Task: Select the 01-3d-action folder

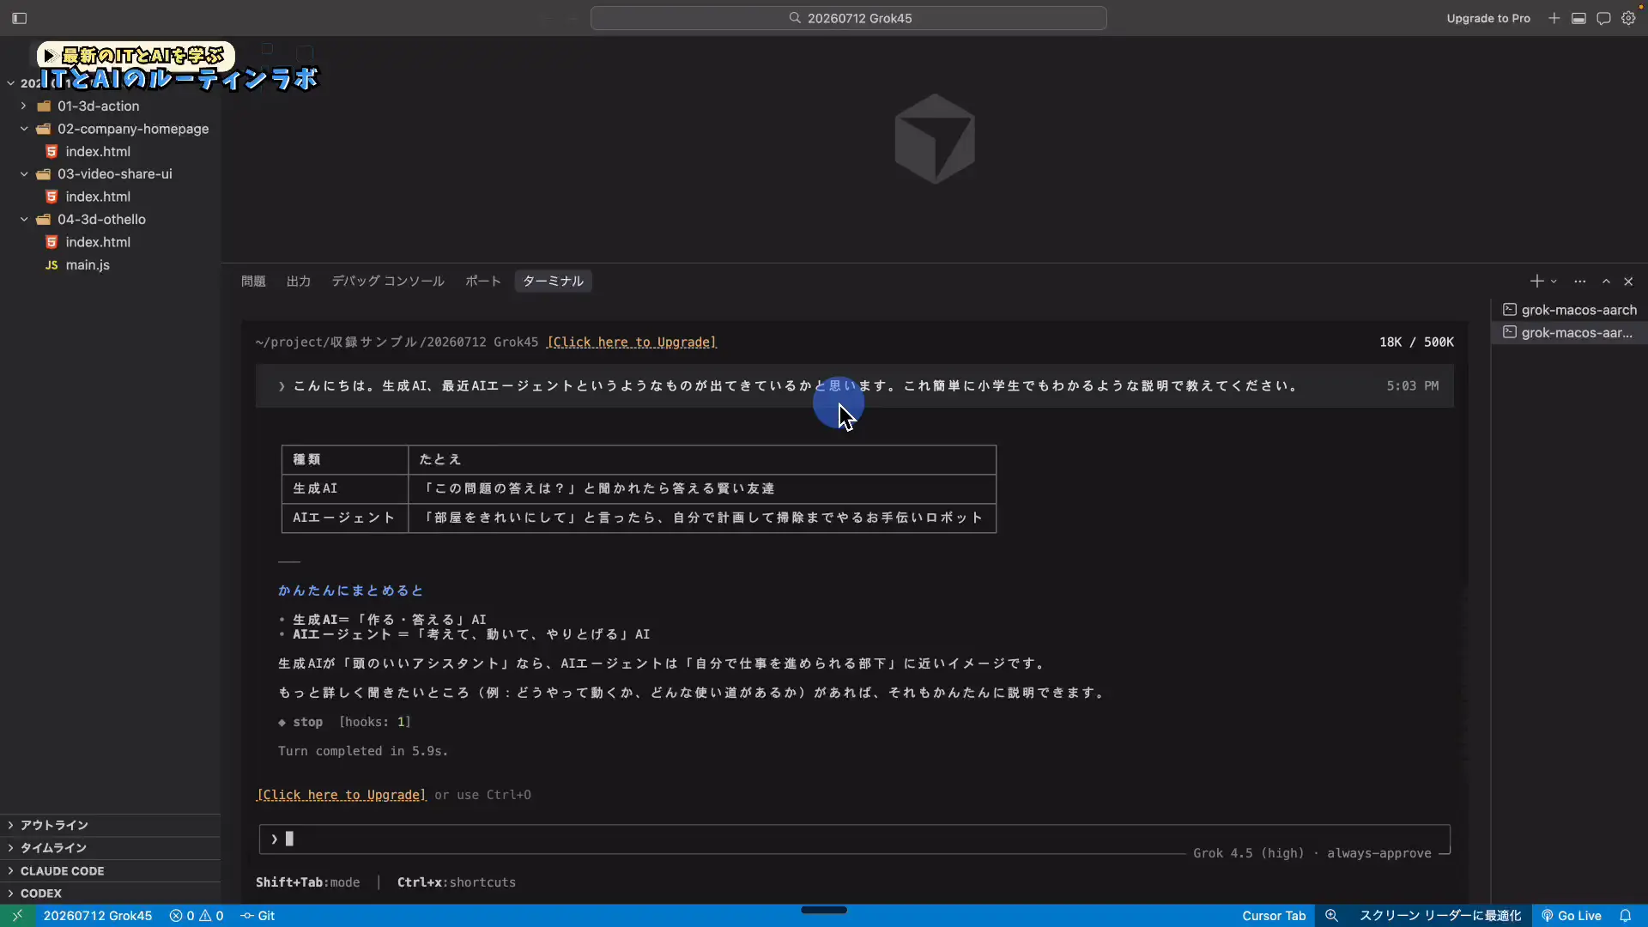Action: (x=98, y=106)
